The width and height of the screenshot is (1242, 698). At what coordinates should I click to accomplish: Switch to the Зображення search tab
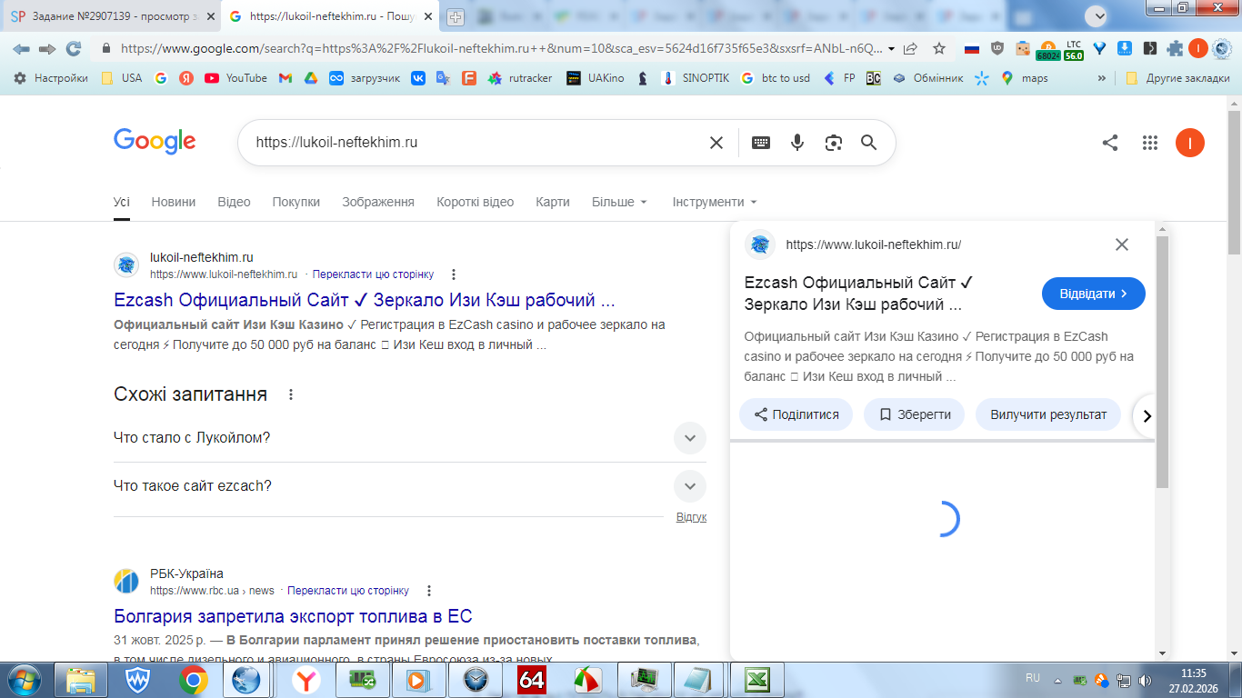[x=378, y=202]
